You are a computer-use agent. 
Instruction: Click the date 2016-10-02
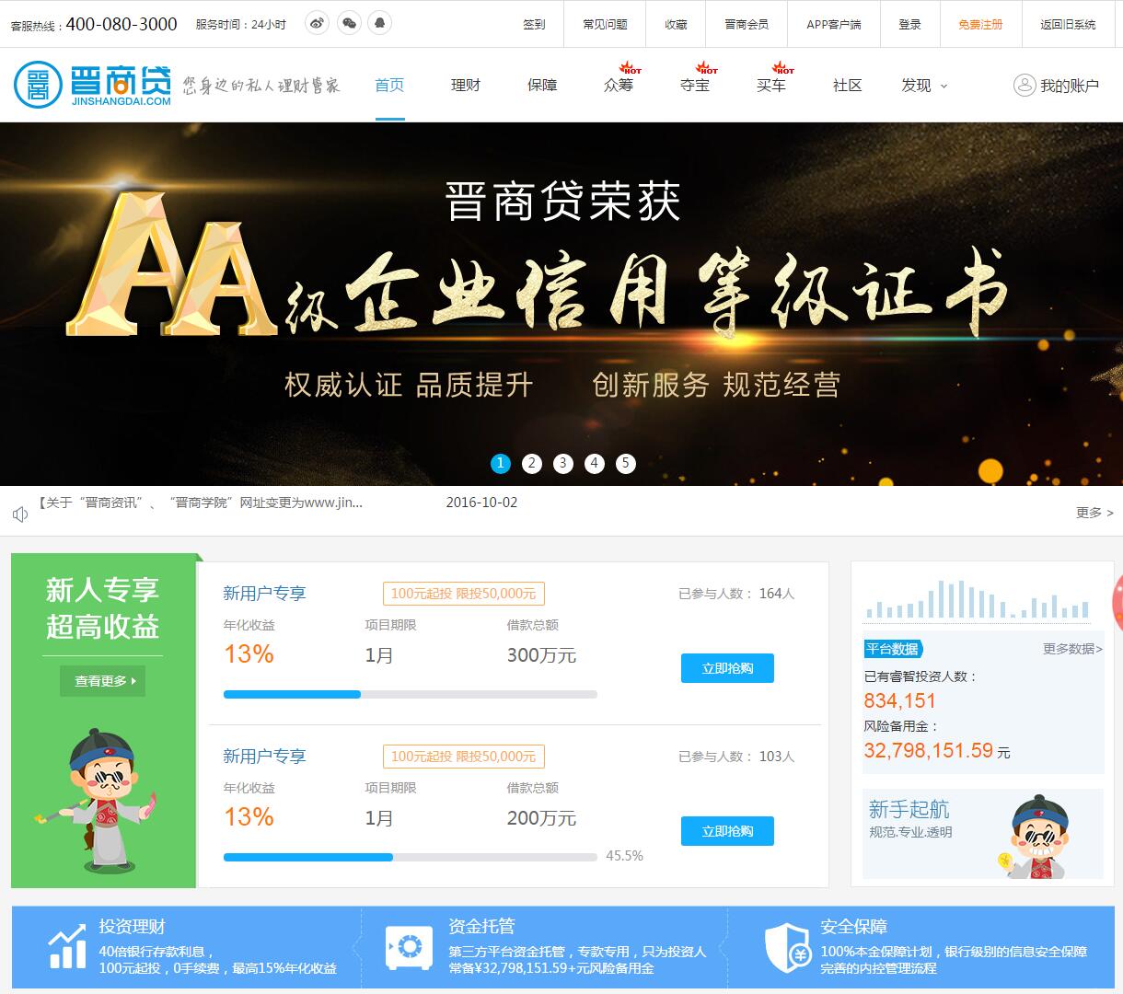pyautogui.click(x=481, y=503)
